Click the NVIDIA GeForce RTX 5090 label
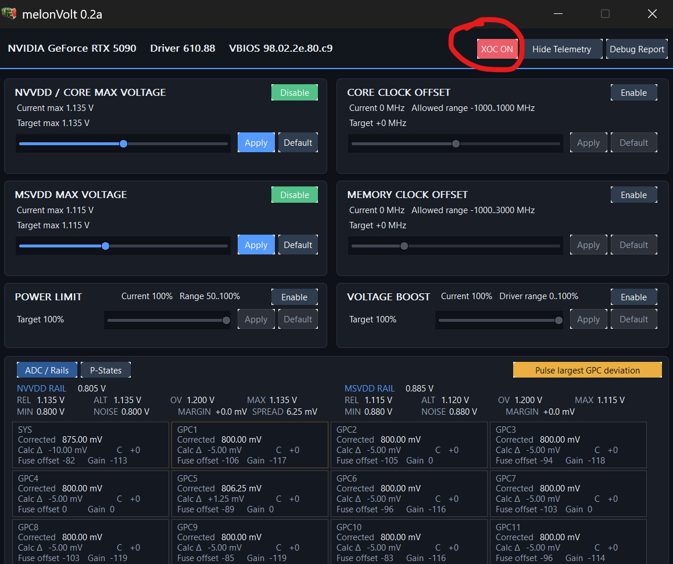This screenshot has width=673, height=564. [x=72, y=48]
